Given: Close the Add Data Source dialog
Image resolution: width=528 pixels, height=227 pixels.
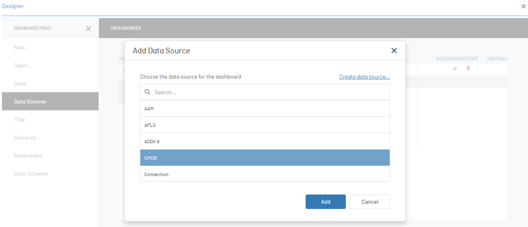Looking at the screenshot, I should tap(394, 51).
